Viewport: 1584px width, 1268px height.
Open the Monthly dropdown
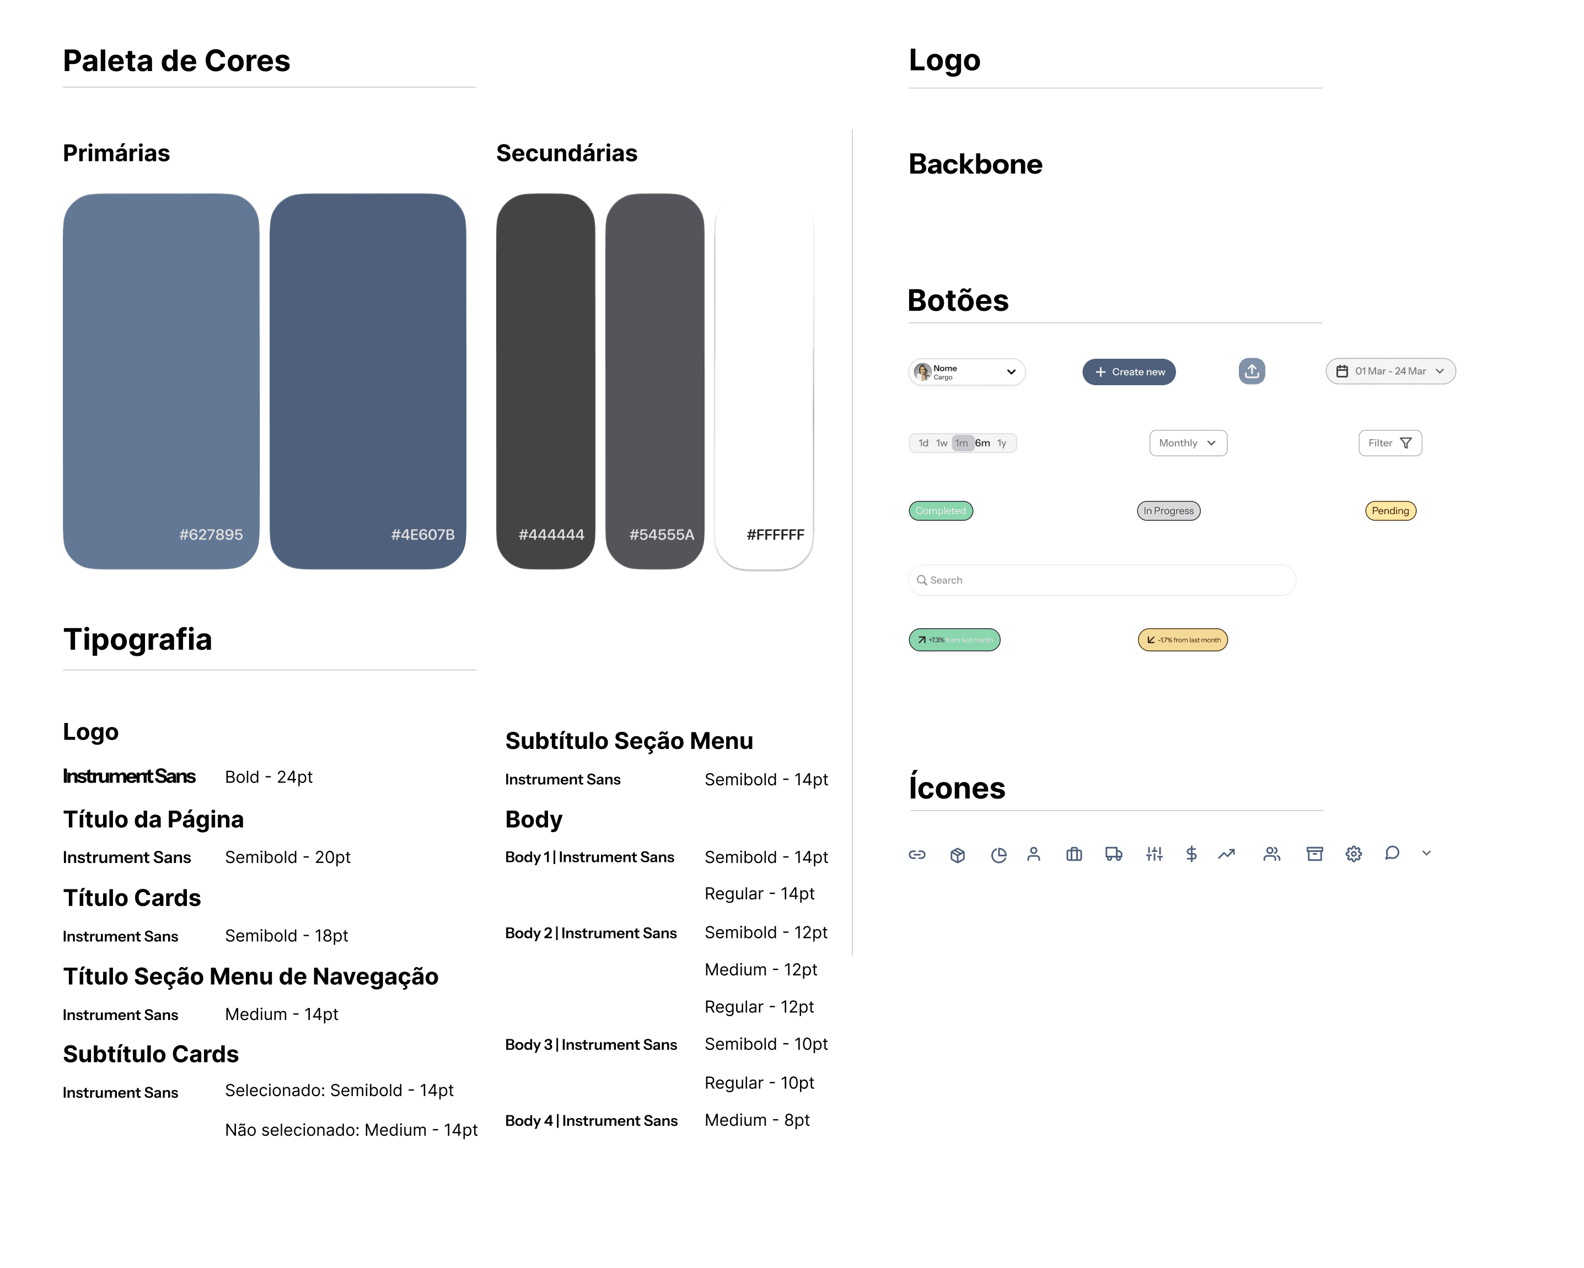tap(1187, 443)
